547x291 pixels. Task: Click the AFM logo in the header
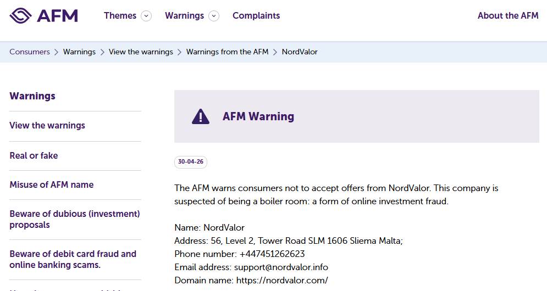click(x=43, y=16)
